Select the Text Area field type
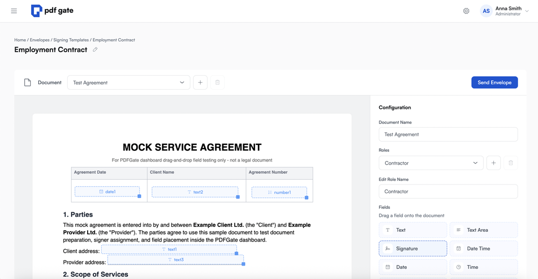This screenshot has width=538, height=279. tap(484, 230)
